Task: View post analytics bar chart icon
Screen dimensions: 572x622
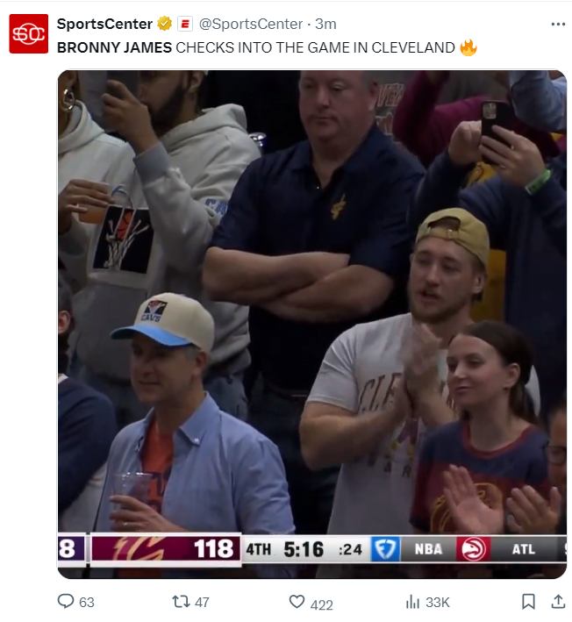Action: [x=412, y=602]
